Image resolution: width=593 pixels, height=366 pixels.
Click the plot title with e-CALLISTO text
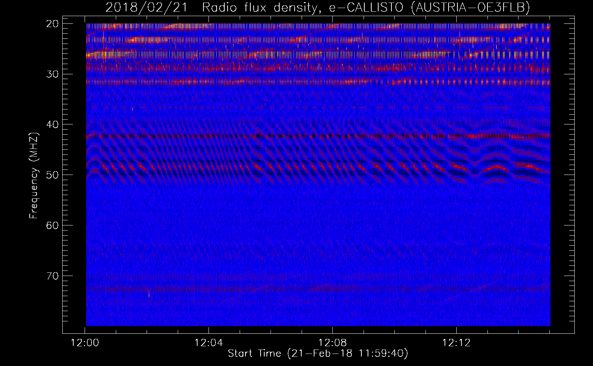pyautogui.click(x=318, y=7)
